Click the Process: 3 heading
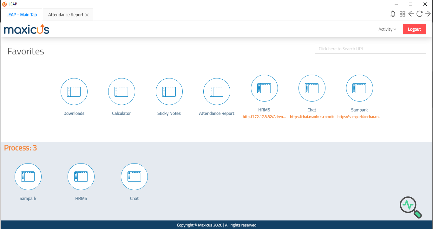The height and width of the screenshot is (229, 433). pyautogui.click(x=21, y=148)
